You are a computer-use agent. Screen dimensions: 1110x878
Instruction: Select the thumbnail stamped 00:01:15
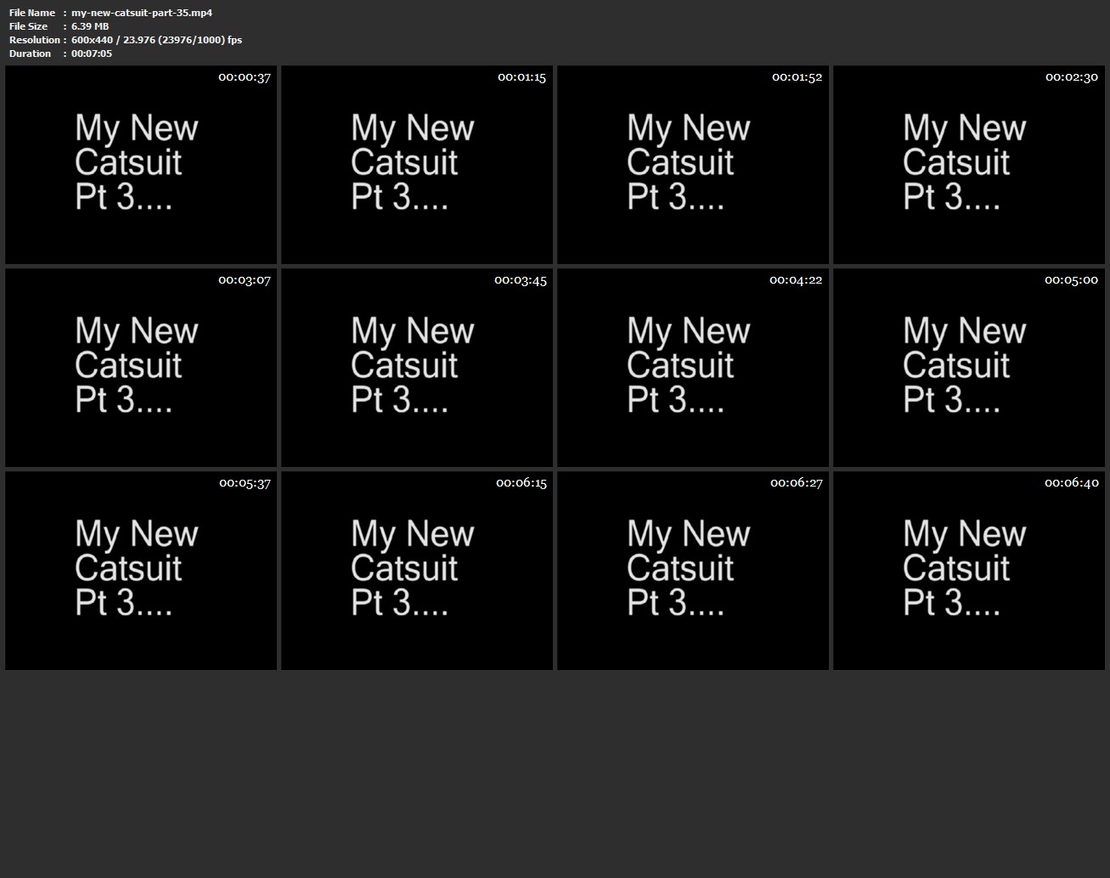coord(417,165)
